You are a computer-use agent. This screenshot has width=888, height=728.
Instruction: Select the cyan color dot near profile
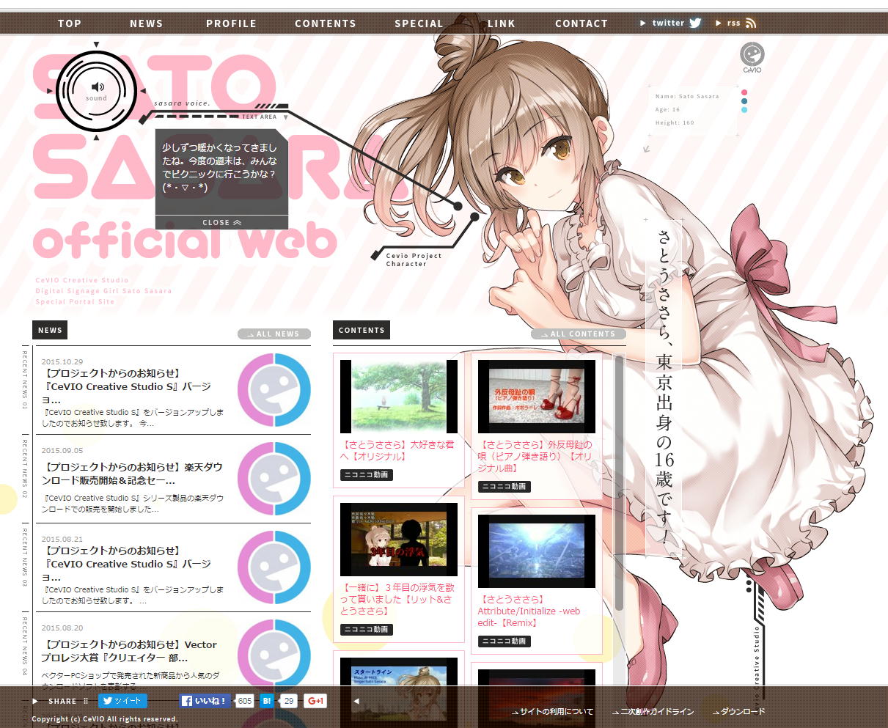pyautogui.click(x=744, y=110)
